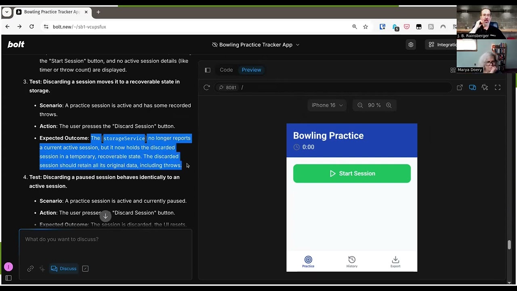Open the Practice tab in app preview
Image resolution: width=517 pixels, height=291 pixels.
point(308,261)
